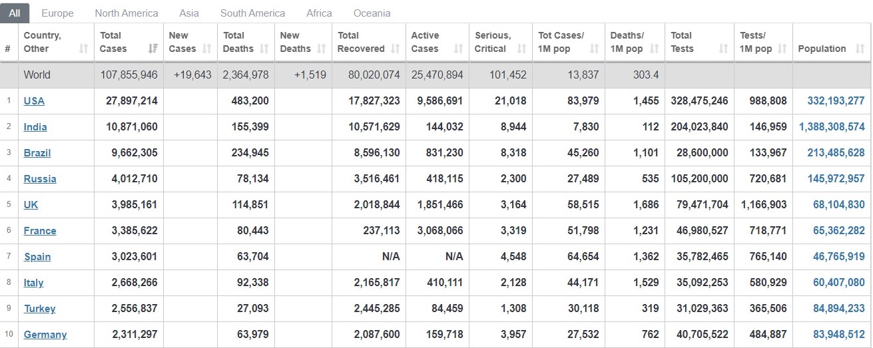
Task: Click the Brazil country link
Action: [37, 153]
